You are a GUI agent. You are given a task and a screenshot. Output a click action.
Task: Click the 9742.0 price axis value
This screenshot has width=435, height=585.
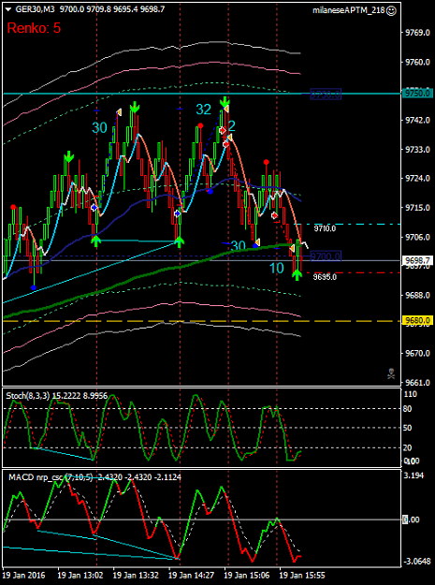(x=416, y=120)
